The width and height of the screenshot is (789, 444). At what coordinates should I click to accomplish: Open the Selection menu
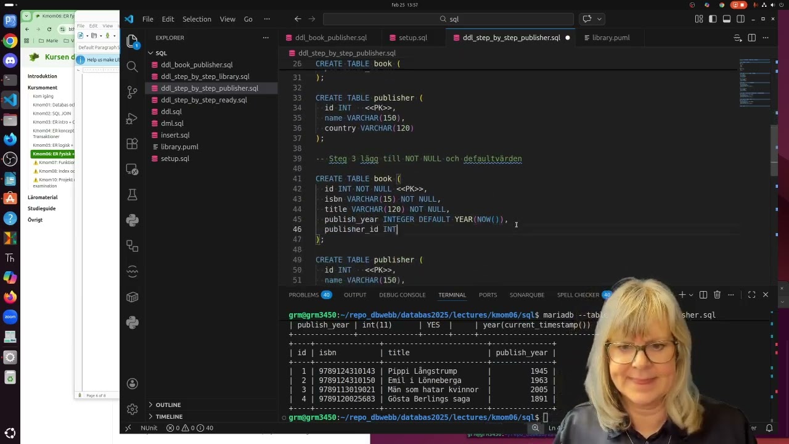pyautogui.click(x=197, y=19)
